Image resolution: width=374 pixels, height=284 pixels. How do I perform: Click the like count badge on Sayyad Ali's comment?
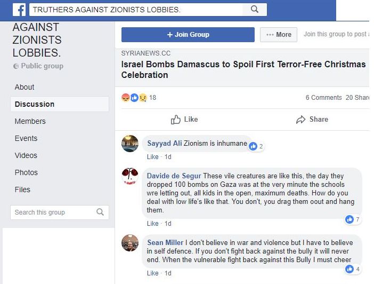point(257,146)
